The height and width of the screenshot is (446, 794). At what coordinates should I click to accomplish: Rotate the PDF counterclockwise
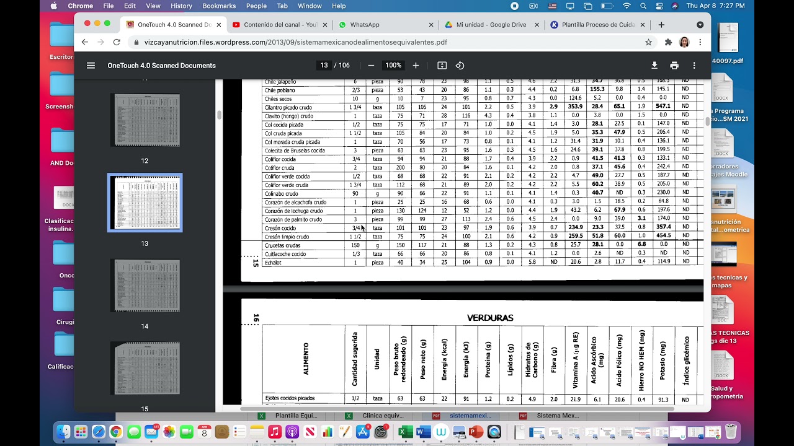click(x=460, y=65)
